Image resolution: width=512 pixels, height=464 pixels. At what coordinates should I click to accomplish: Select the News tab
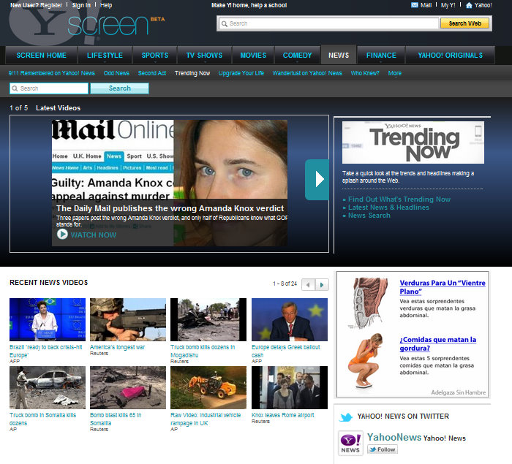tap(339, 55)
